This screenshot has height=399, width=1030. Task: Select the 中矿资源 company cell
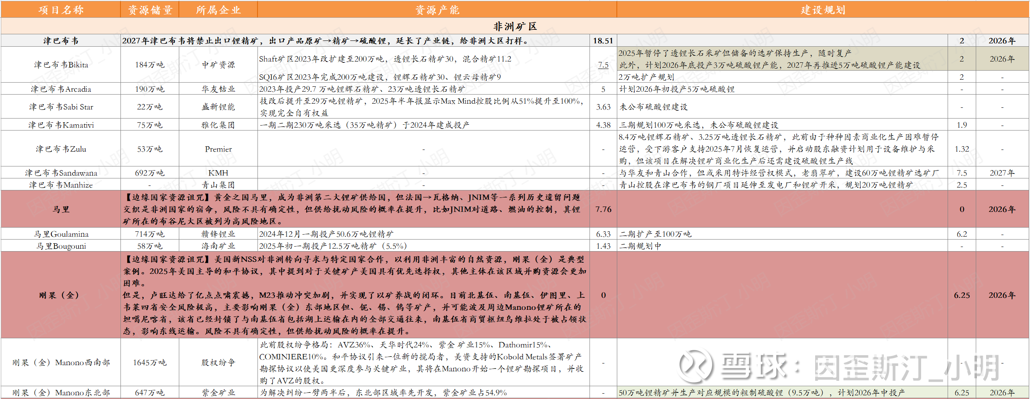click(x=218, y=65)
